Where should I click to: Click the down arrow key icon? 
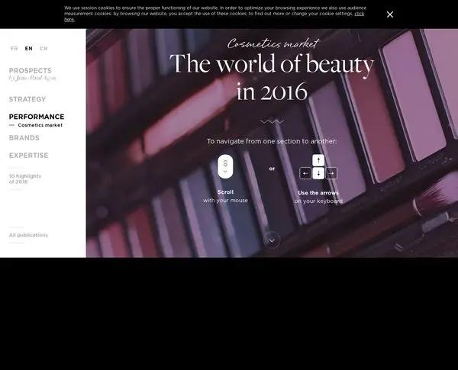(x=318, y=173)
